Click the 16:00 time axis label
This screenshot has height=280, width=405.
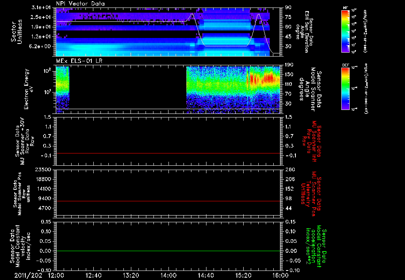pyautogui.click(x=280, y=275)
